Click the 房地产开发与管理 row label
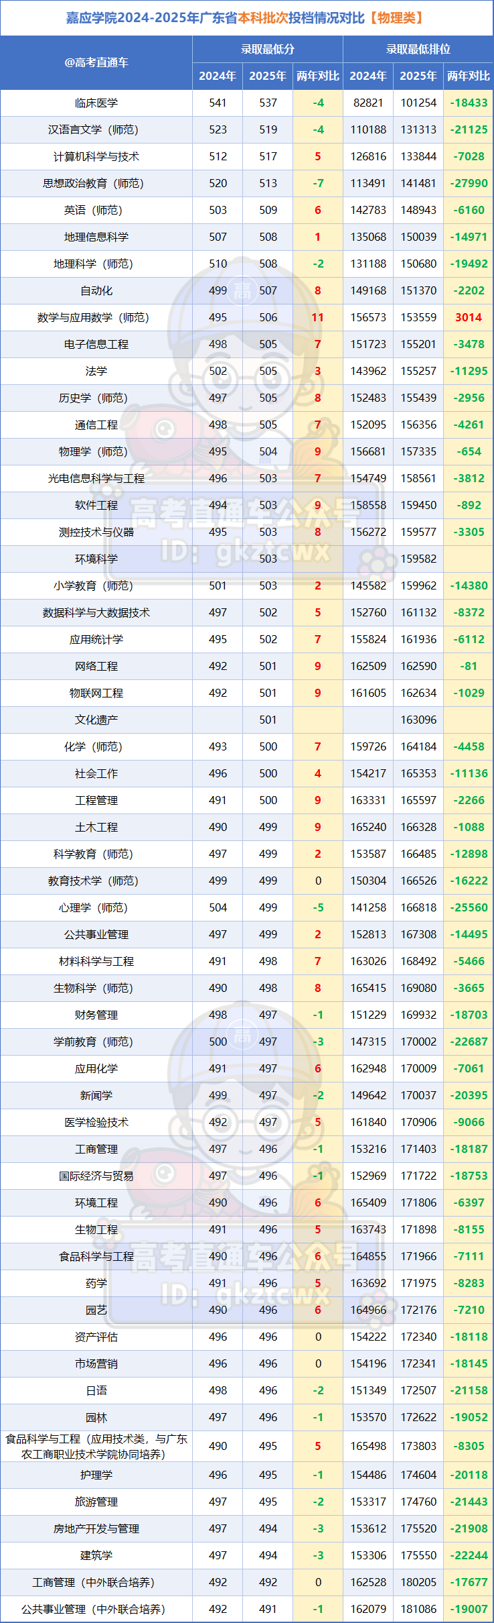This screenshot has height=1623, width=494. [96, 1528]
